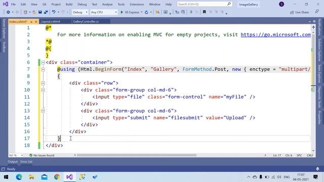Click the Save All toolbar icon

(x=46, y=12)
